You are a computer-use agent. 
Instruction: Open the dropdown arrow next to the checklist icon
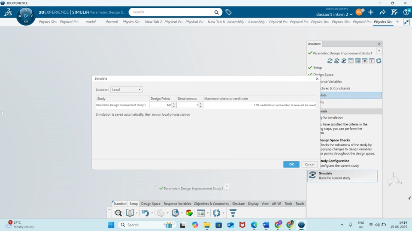(208, 213)
